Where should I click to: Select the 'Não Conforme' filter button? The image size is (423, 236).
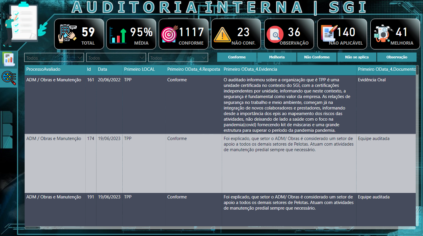[317, 57]
